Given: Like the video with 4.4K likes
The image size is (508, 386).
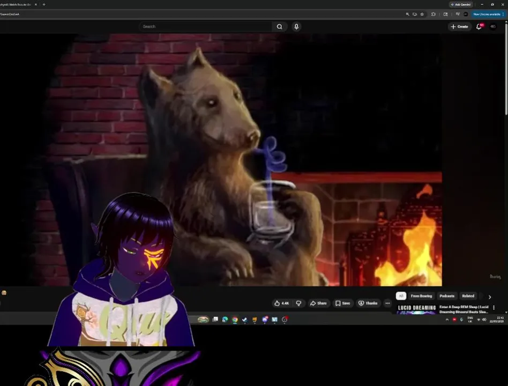Looking at the screenshot, I should tap(281, 303).
